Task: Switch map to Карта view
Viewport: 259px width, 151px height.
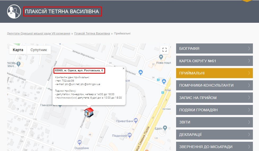Action: coord(18,50)
